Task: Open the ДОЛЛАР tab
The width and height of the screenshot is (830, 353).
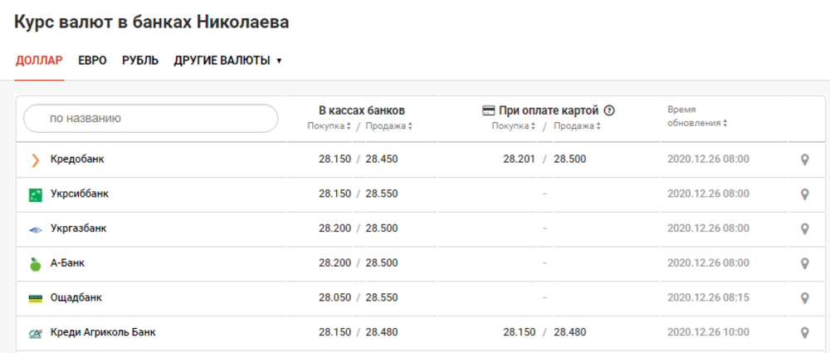Action: pyautogui.click(x=39, y=61)
